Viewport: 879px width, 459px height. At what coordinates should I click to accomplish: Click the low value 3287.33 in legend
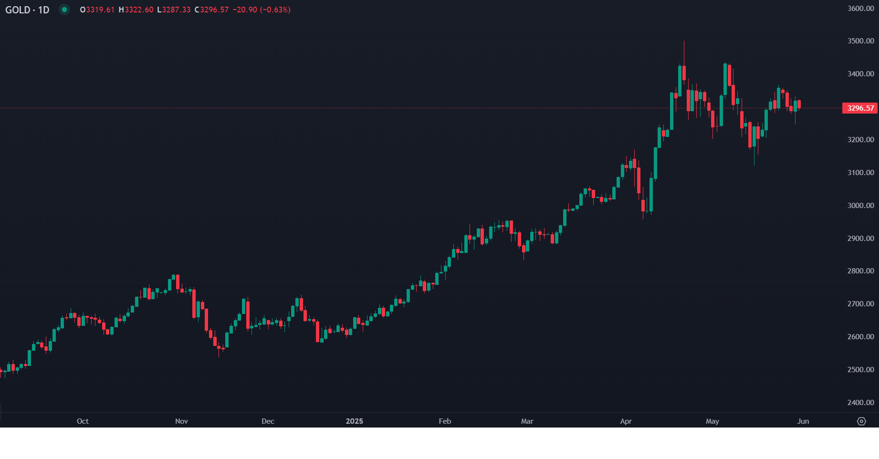(x=176, y=10)
